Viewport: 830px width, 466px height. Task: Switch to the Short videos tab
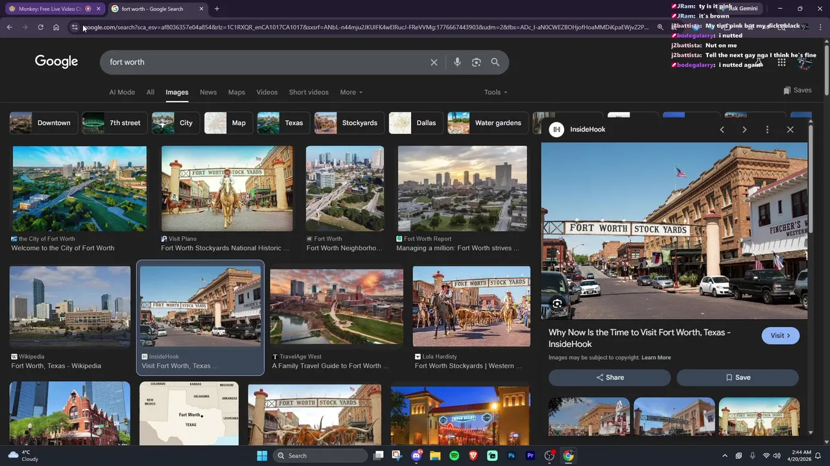click(x=309, y=92)
